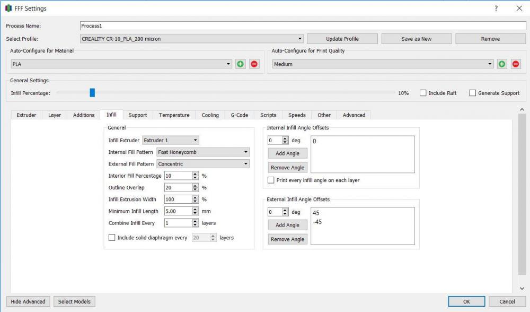Click the Update Profile button

342,39
